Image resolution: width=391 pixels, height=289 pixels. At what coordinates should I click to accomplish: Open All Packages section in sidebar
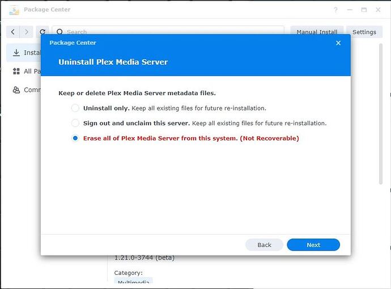(24, 71)
